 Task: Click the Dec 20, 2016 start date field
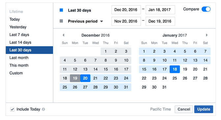126,10
